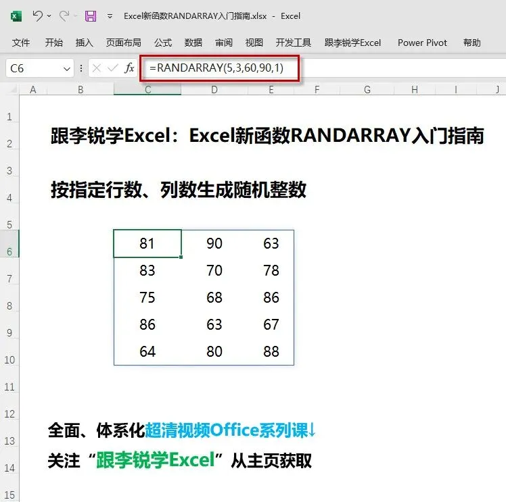This screenshot has width=506, height=502.
Task: Click the fill handle of cell C6
Action: pyautogui.click(x=181, y=257)
